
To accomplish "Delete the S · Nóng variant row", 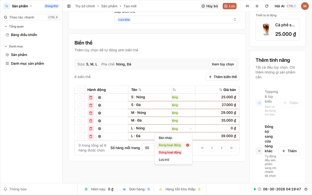I will 91,97.
